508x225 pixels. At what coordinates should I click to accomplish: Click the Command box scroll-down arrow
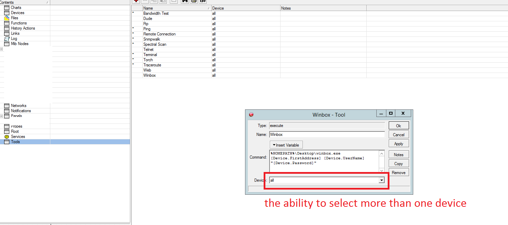(382, 170)
